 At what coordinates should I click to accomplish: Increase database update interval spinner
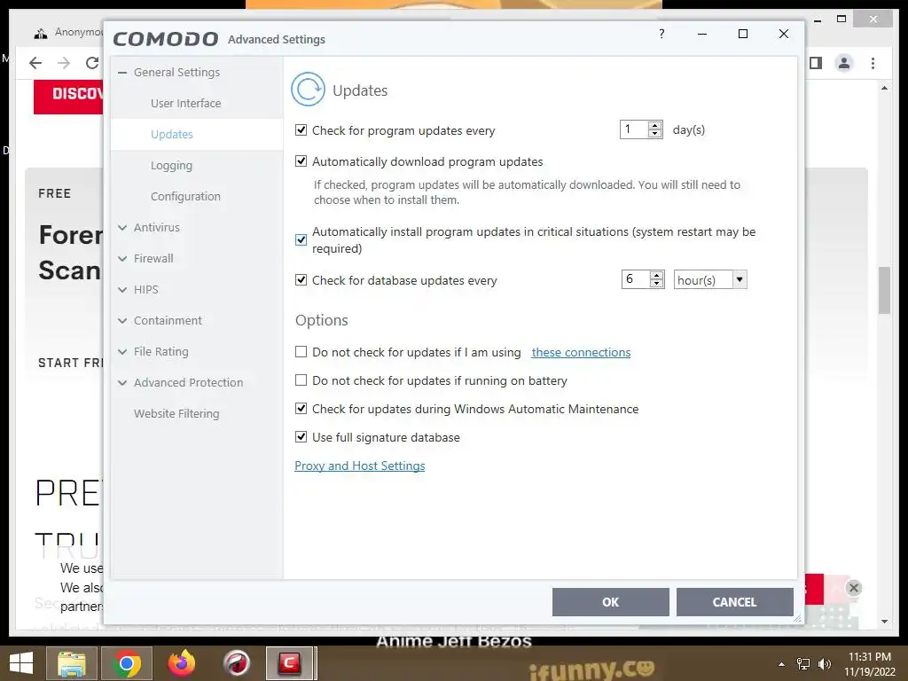(657, 275)
